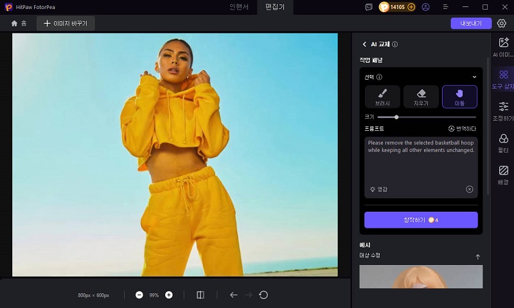514x308 pixels.
Task: Click the zoom in plus icon
Action: 169,295
